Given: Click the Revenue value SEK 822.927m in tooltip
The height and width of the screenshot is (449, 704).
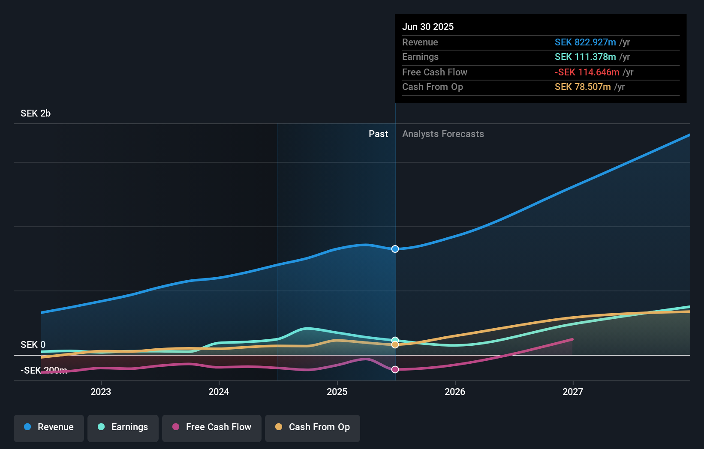Looking at the screenshot, I should (x=586, y=42).
